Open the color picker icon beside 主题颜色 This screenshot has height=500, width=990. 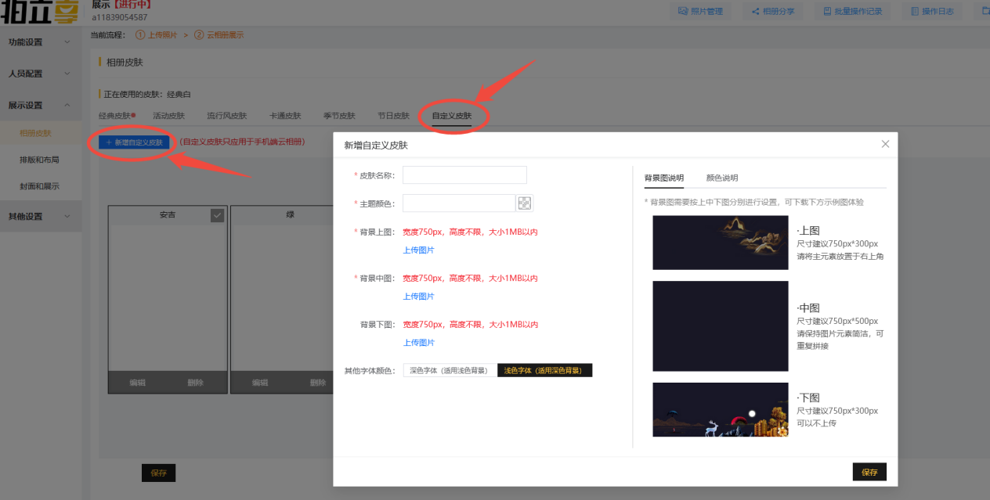coord(525,203)
